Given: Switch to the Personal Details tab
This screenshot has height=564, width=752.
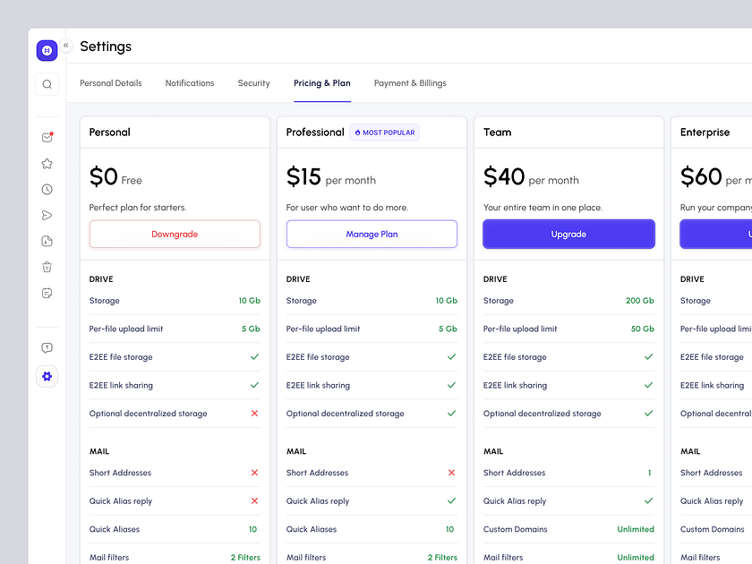Looking at the screenshot, I should point(110,83).
